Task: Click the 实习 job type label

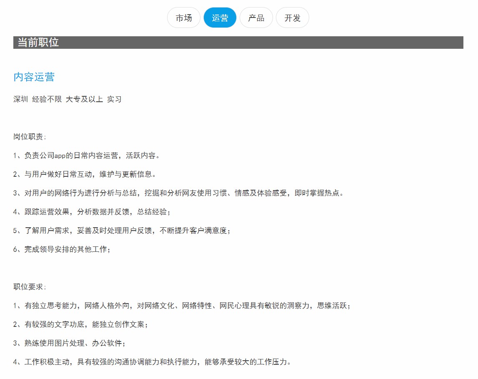Action: click(114, 99)
